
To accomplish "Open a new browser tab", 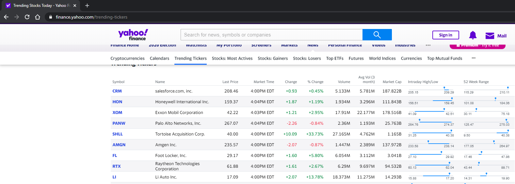I will tap(87, 6).
